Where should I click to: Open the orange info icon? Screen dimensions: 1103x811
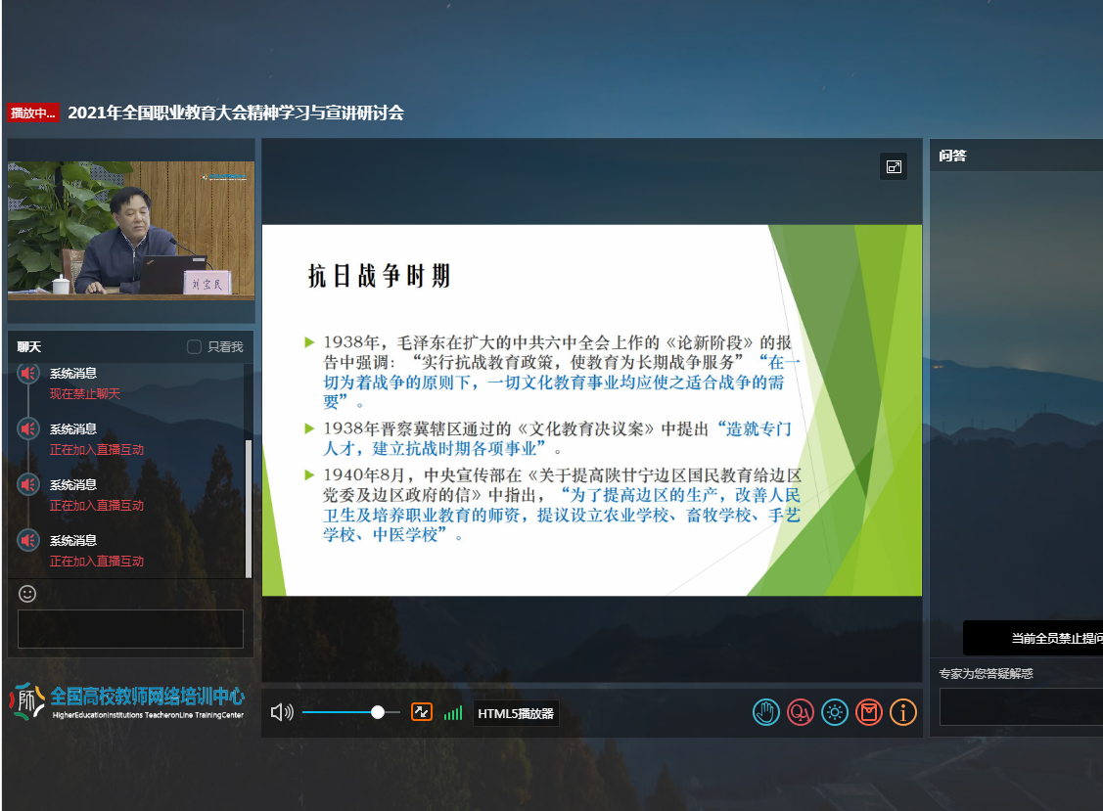tap(902, 712)
